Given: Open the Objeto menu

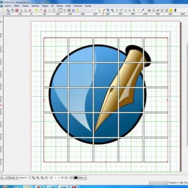Looking at the screenshot, I should (x=26, y=6).
